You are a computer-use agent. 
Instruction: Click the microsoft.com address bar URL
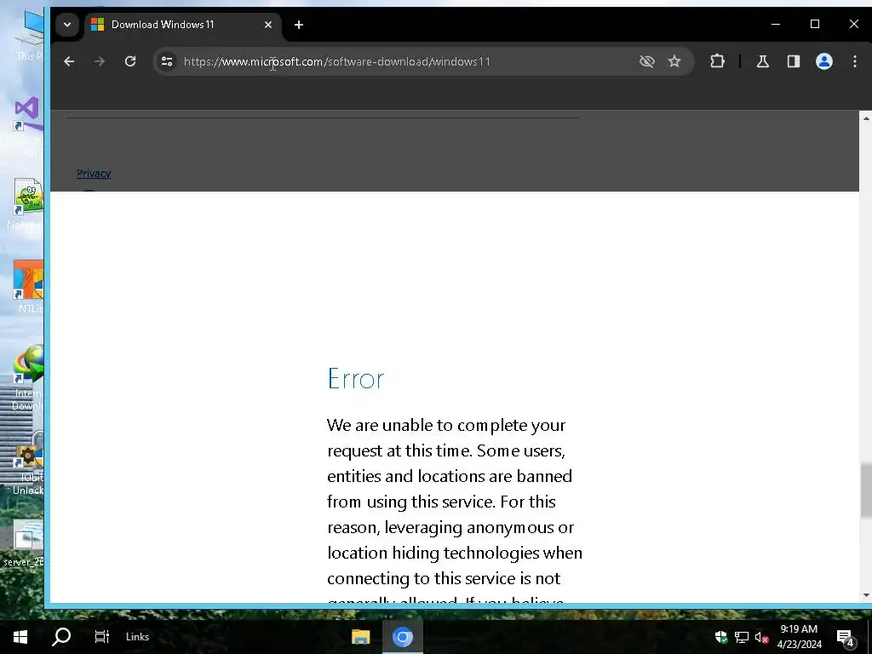(337, 61)
